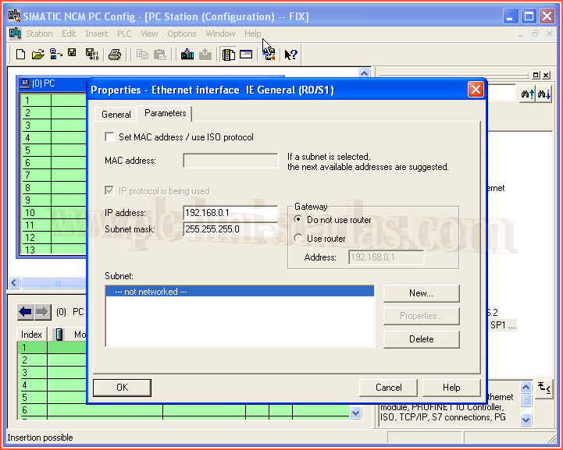563x450 pixels.
Task: Open the Options menu
Action: 181,34
